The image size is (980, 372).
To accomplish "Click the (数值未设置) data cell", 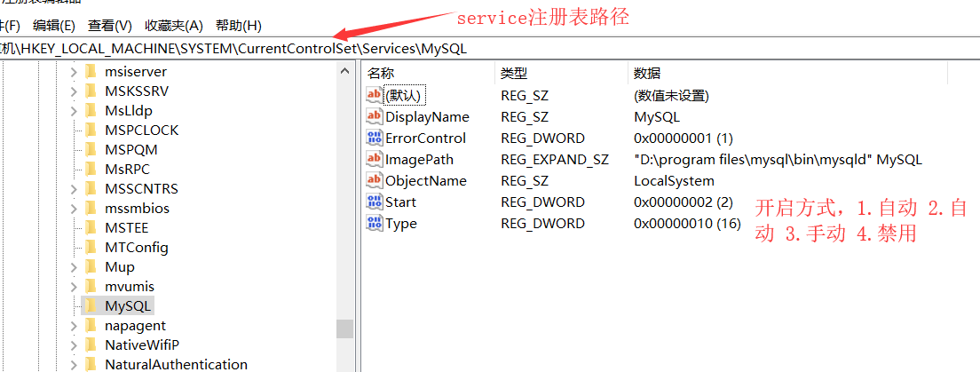I will click(670, 96).
